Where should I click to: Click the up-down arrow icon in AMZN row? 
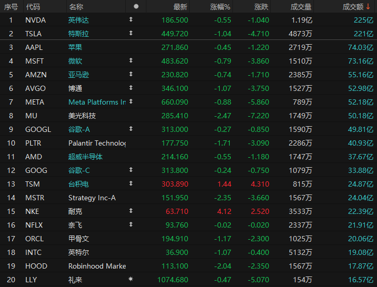(x=131, y=74)
